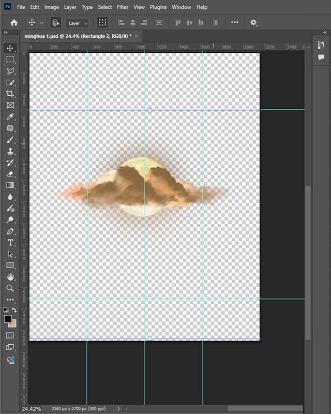Align horizontal centers of layers

tap(133, 23)
